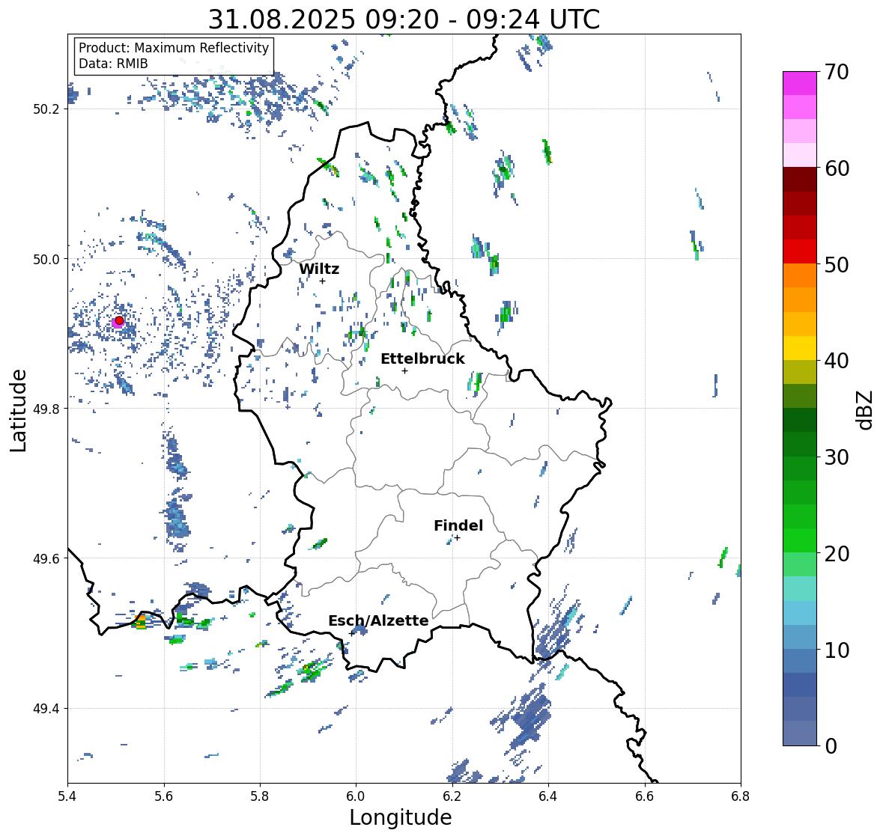Click the 70 tick on colorbar

[x=837, y=72]
